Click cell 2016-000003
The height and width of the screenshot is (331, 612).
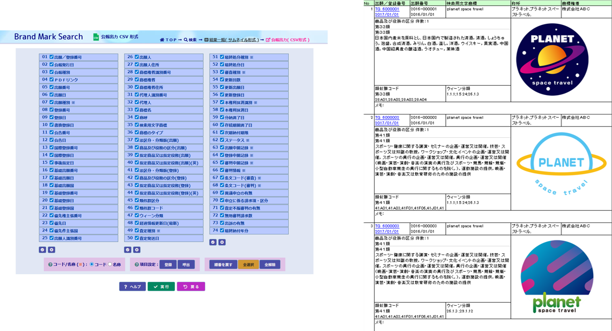[x=424, y=226]
